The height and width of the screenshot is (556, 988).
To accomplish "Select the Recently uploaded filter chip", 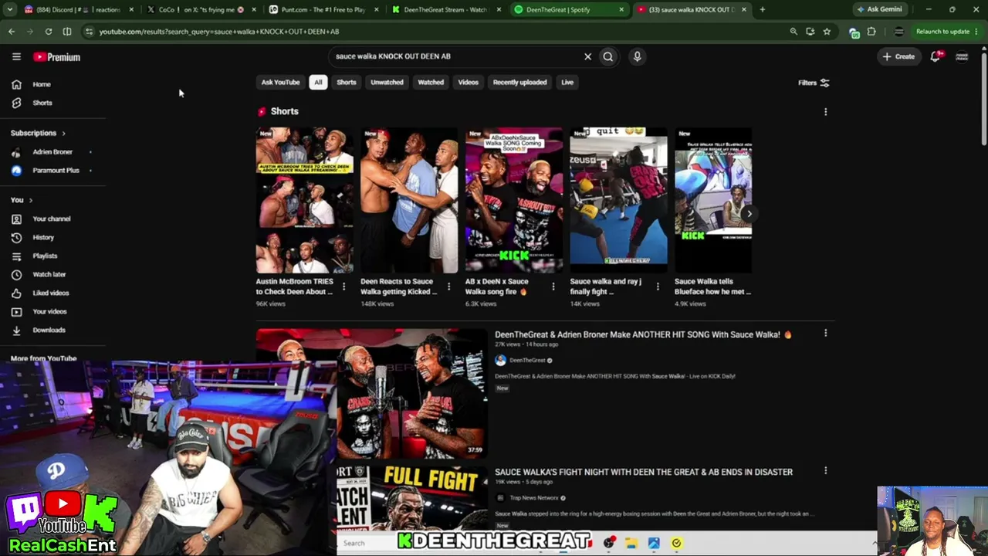I will click(519, 83).
